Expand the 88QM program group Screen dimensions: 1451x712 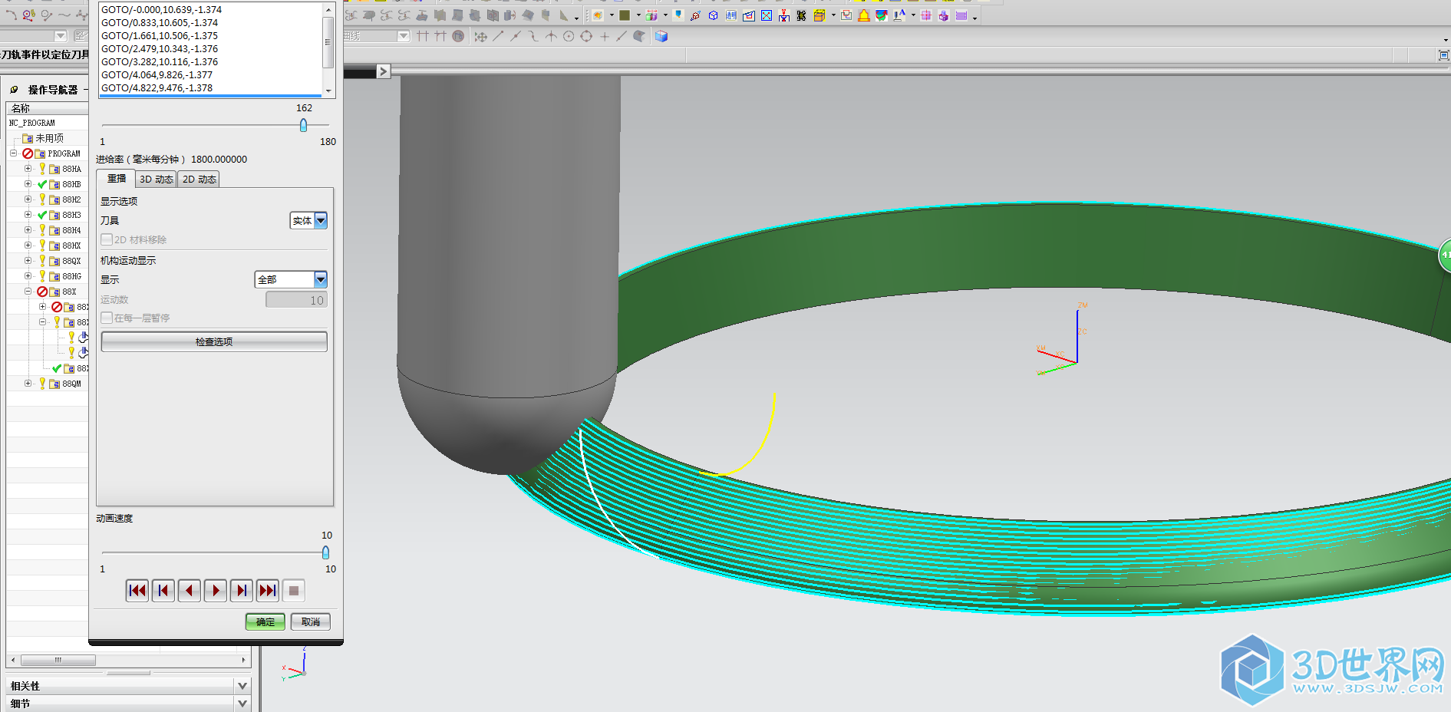click(x=28, y=384)
